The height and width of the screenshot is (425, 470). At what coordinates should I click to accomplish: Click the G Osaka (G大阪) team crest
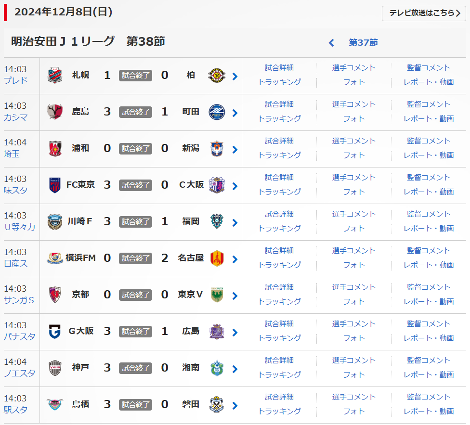point(55,332)
